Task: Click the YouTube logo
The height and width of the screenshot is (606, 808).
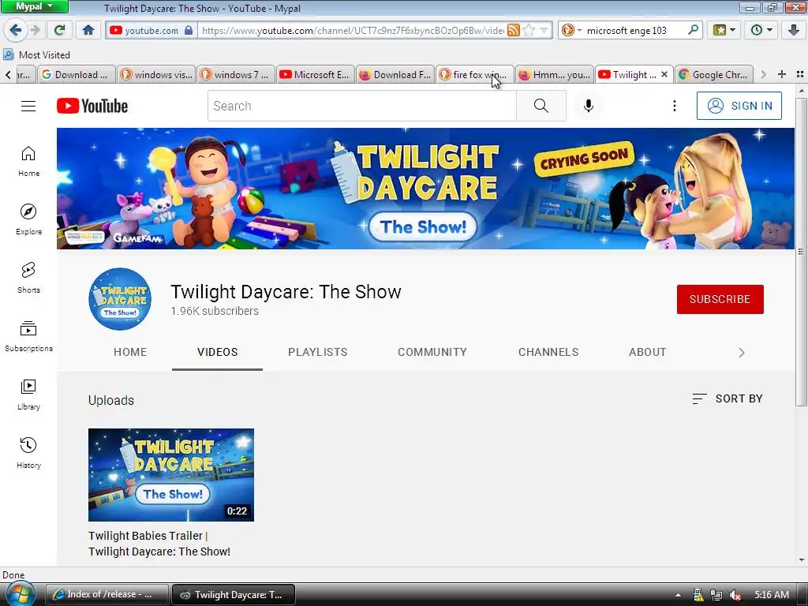Action: (x=92, y=106)
